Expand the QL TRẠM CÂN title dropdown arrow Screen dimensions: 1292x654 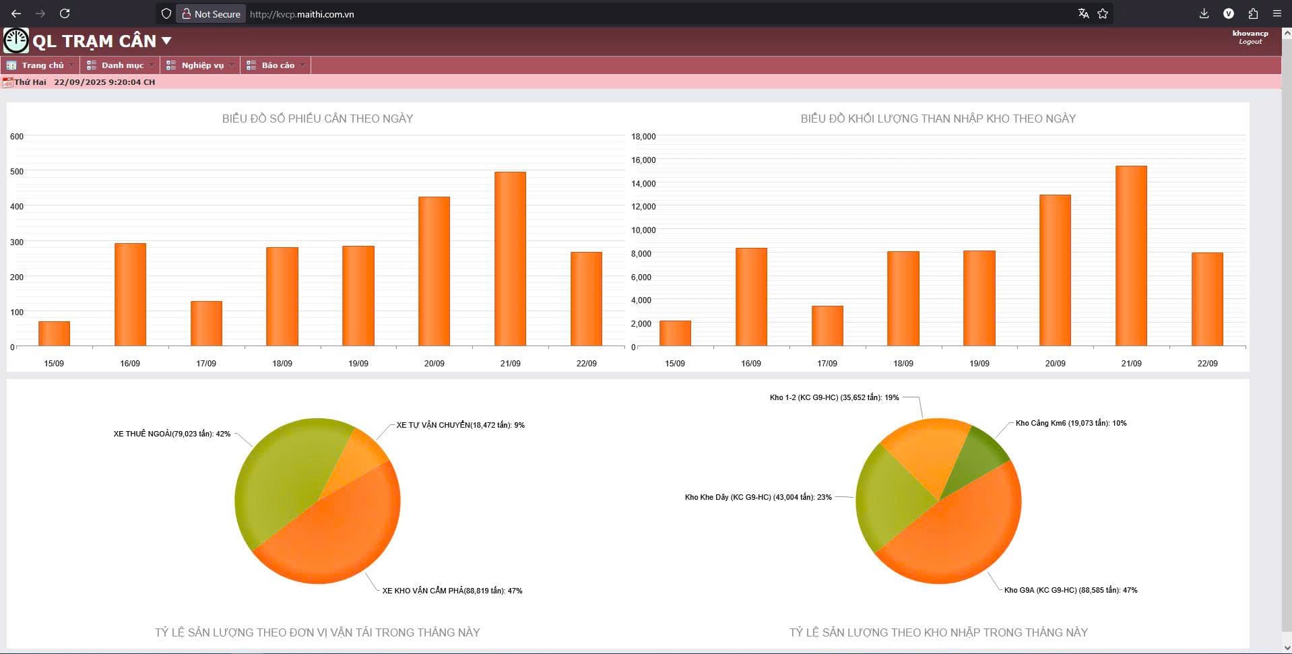[x=166, y=41]
